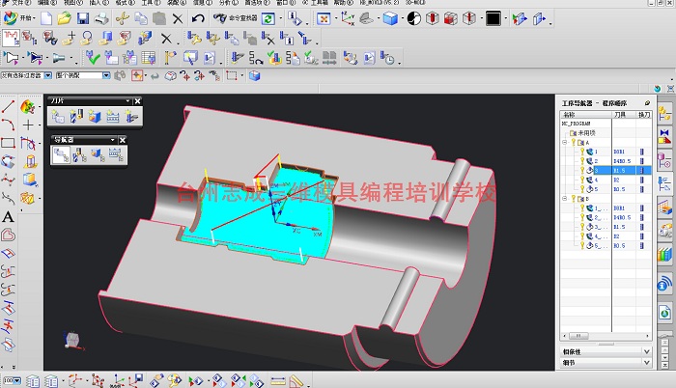This screenshot has width=676, height=388.
Task: Open the 开始 Start dropdown
Action: (x=19, y=18)
